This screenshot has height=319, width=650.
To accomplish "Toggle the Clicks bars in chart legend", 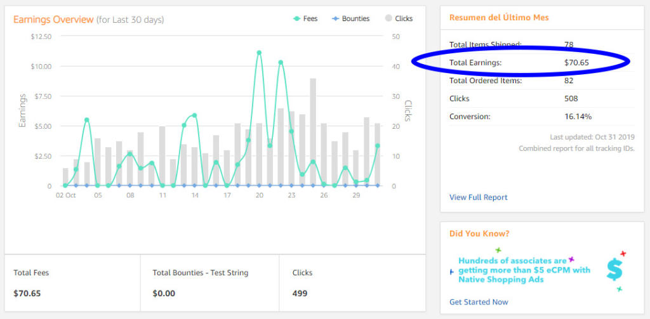I will 399,18.
